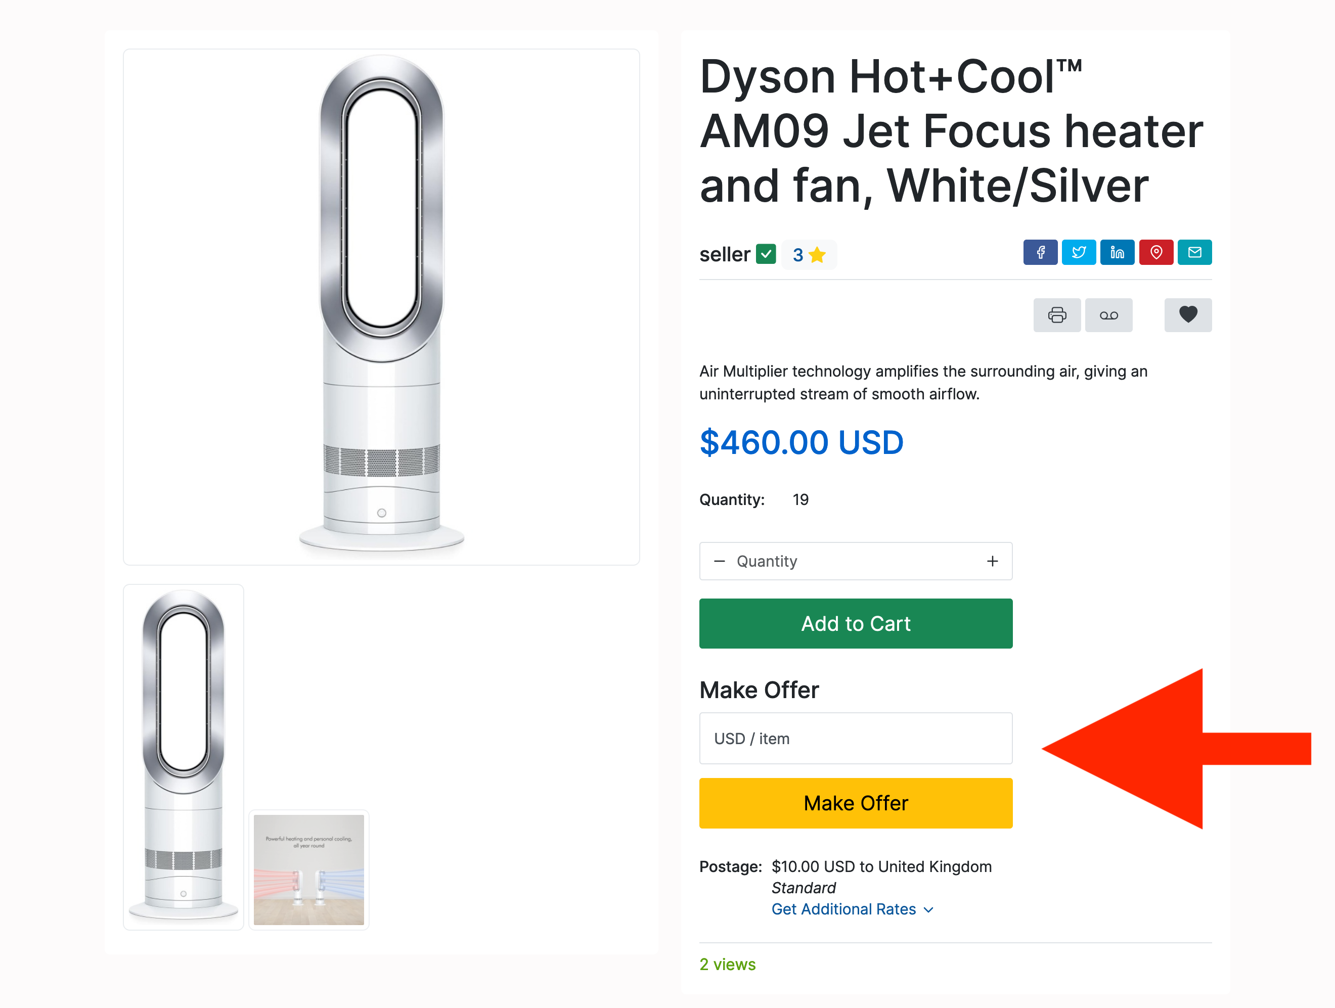Increase quantity with plus button
Screen dimensions: 1335x1008
coord(992,562)
